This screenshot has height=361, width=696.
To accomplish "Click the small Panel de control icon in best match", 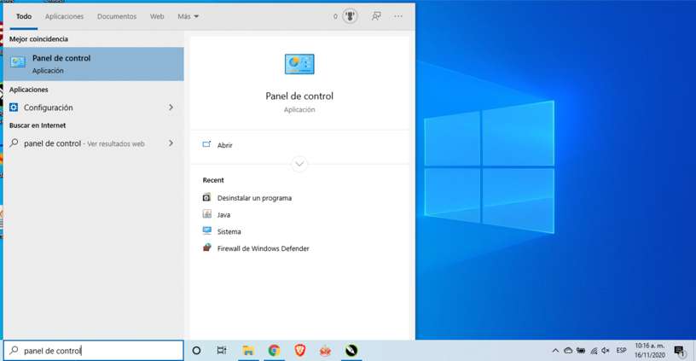I will click(18, 62).
